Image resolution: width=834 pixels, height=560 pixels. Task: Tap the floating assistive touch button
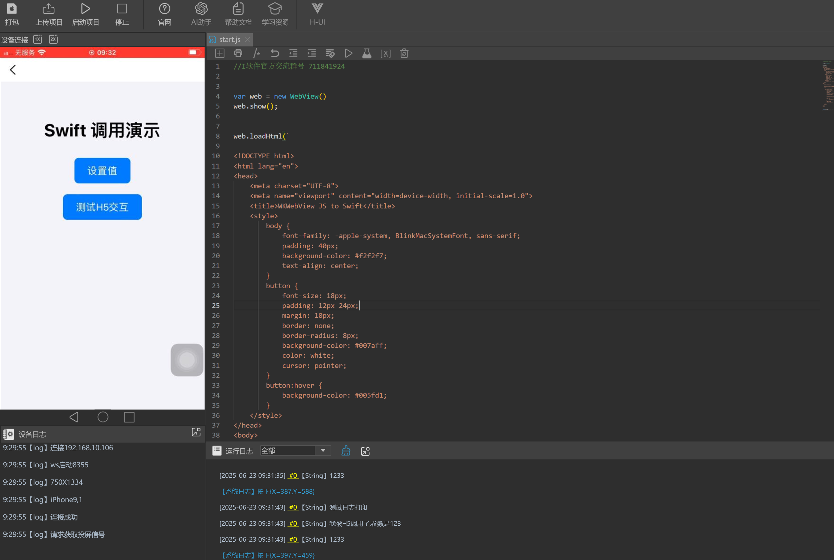tap(187, 360)
